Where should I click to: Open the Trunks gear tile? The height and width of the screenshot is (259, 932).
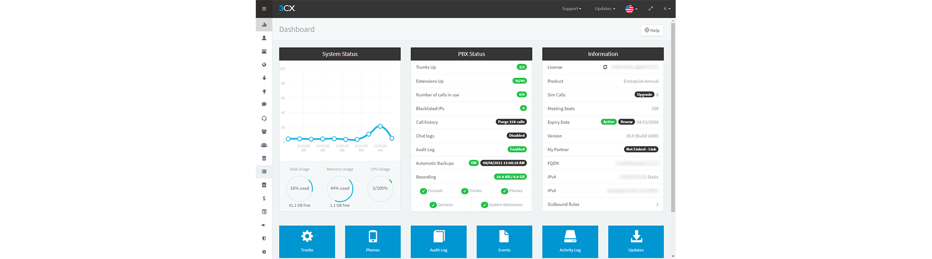click(307, 241)
